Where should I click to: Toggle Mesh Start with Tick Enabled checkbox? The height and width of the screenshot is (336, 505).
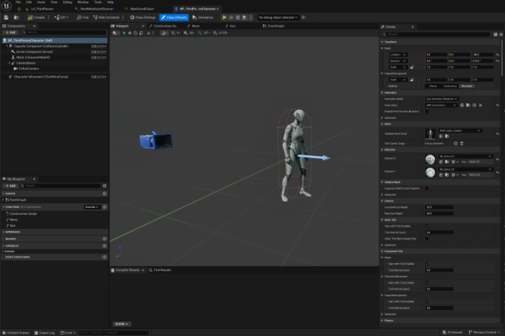point(426,264)
